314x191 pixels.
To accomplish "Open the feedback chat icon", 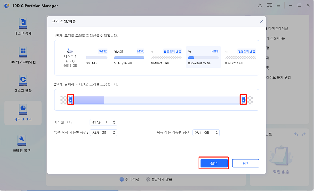I will coord(269,6).
